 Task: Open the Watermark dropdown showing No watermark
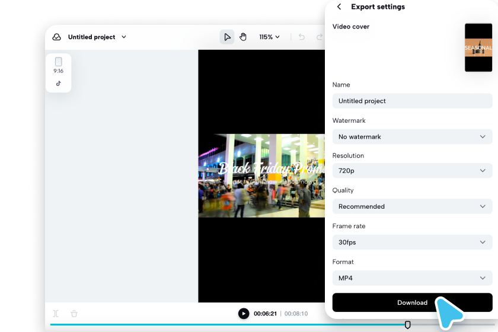coord(412,136)
